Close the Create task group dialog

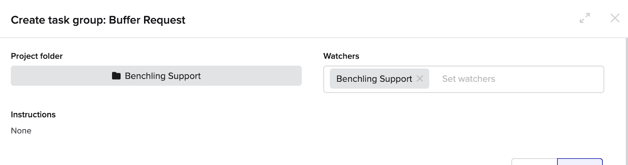[615, 18]
